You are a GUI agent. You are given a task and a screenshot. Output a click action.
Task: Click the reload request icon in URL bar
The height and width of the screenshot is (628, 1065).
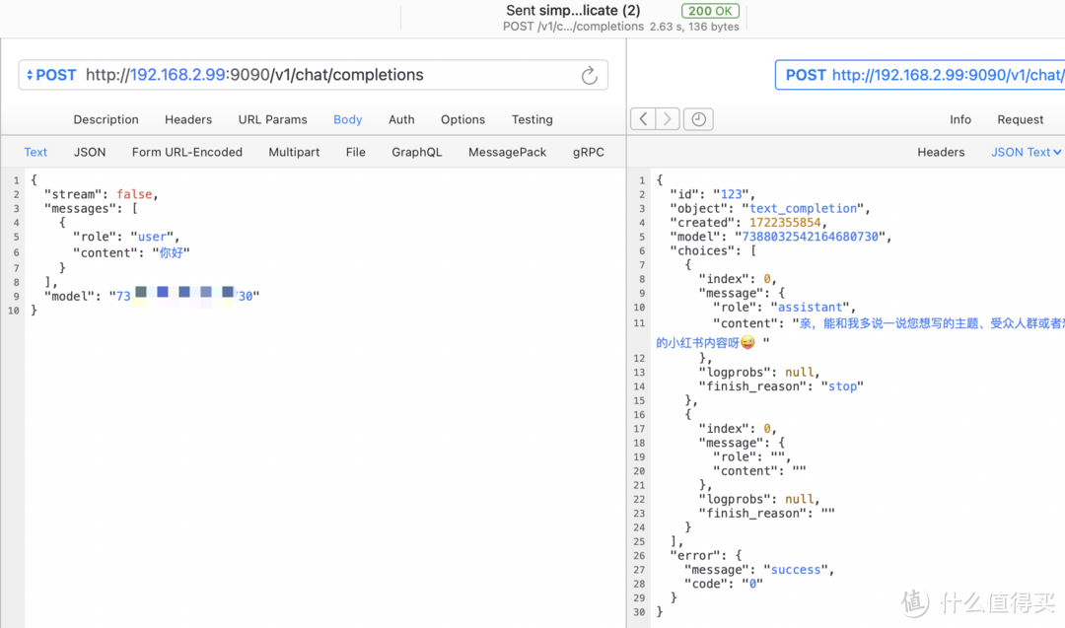tap(589, 76)
